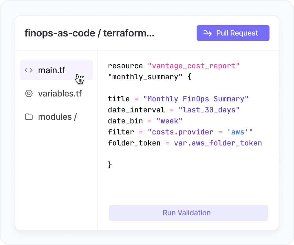Place cursor at the closing brace
Screen dimensions: 294x245
(x=110, y=165)
